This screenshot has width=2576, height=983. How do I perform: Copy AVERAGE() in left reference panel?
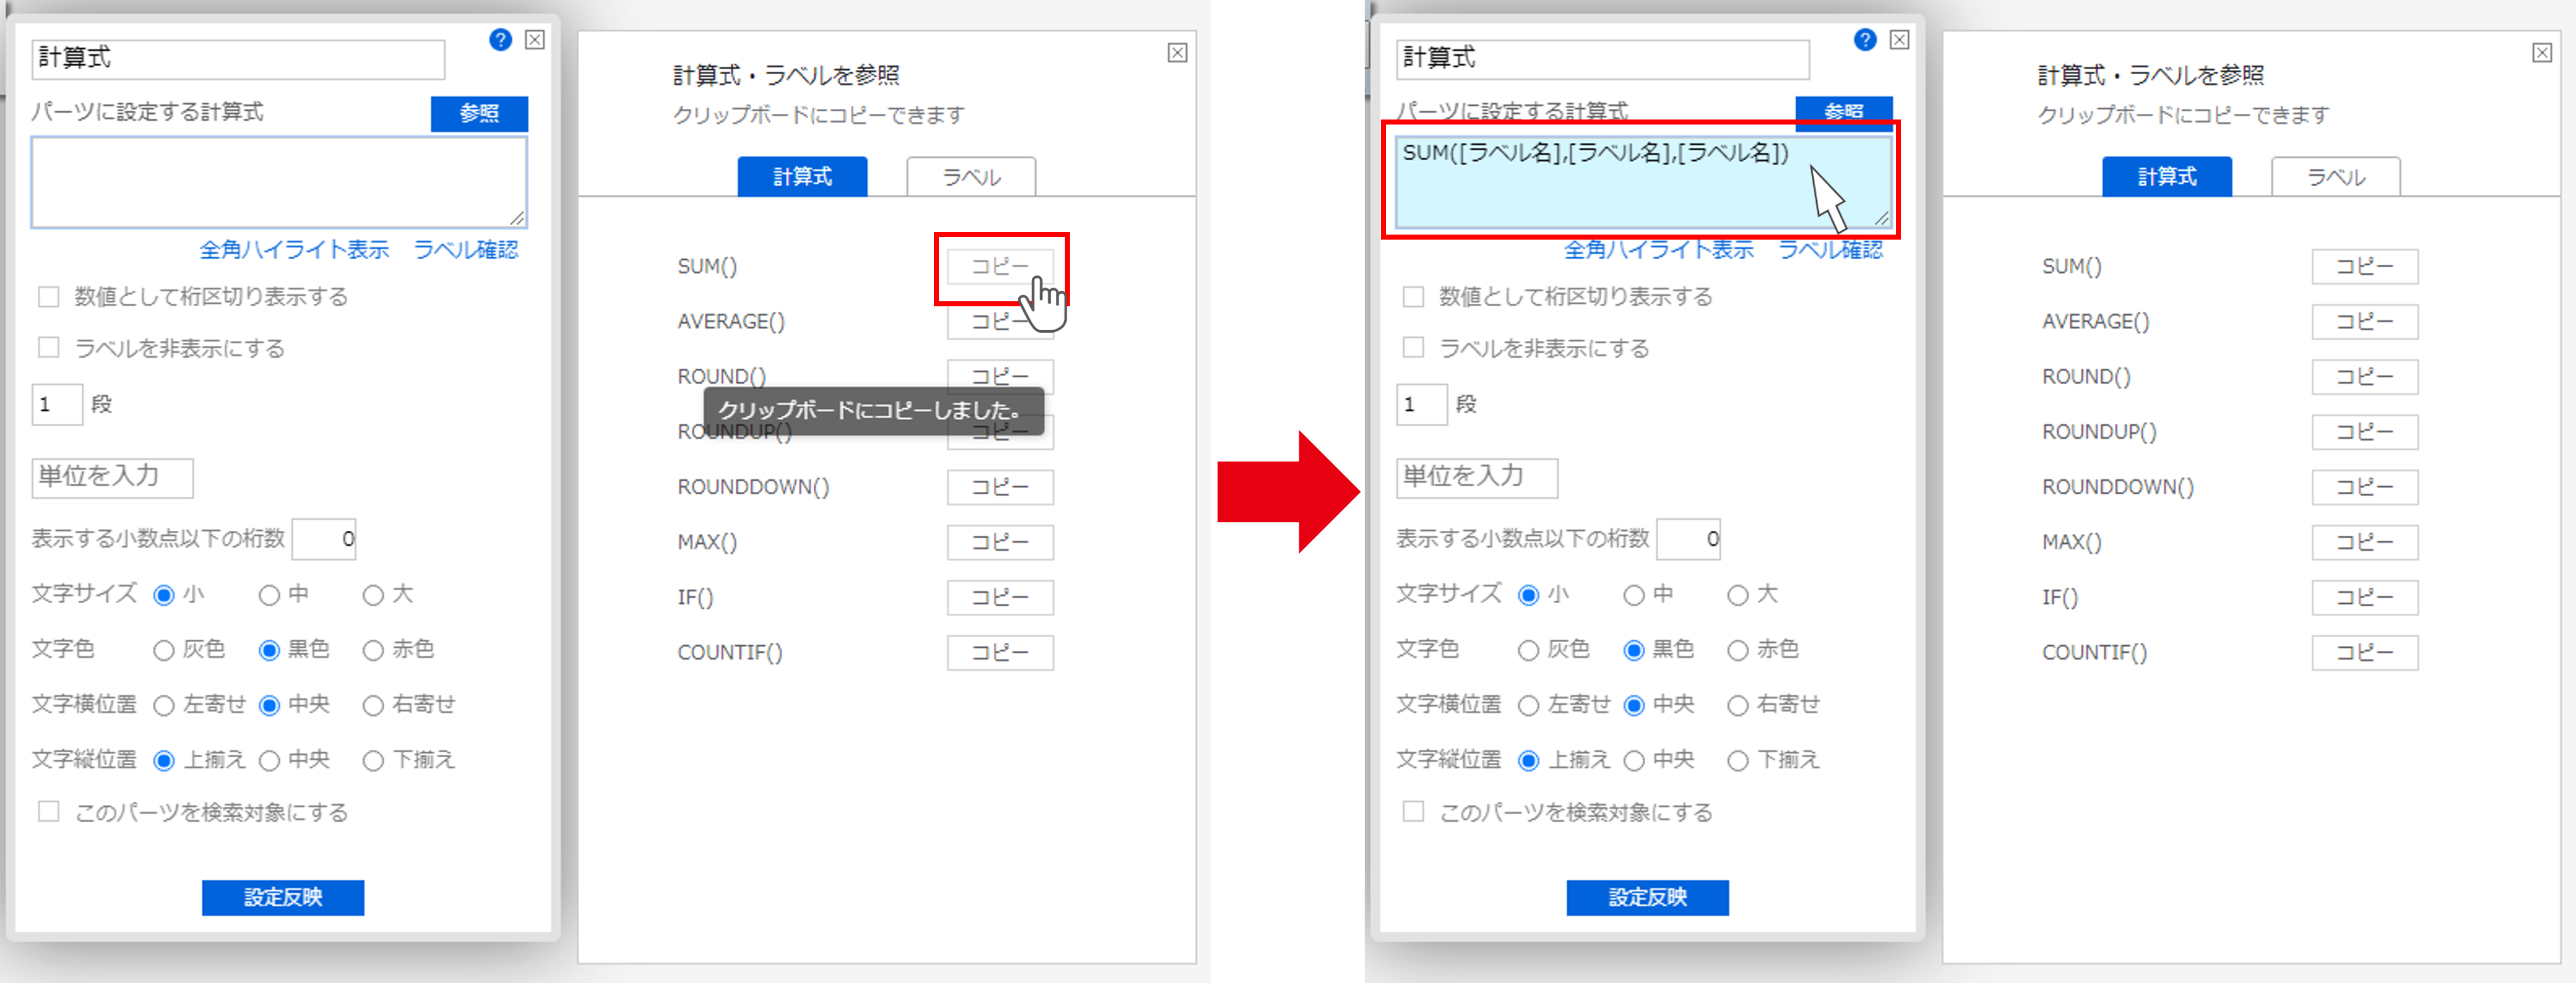1000,322
